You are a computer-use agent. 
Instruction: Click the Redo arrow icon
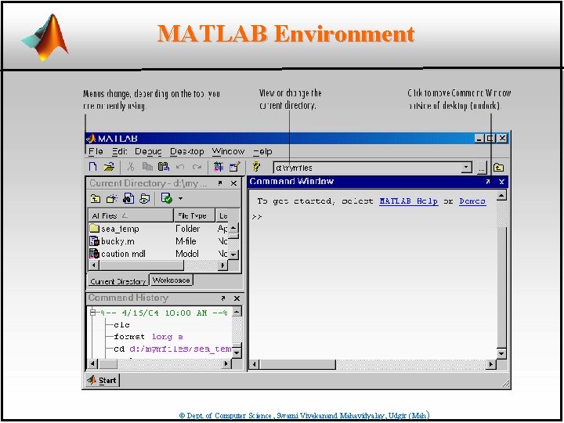197,168
